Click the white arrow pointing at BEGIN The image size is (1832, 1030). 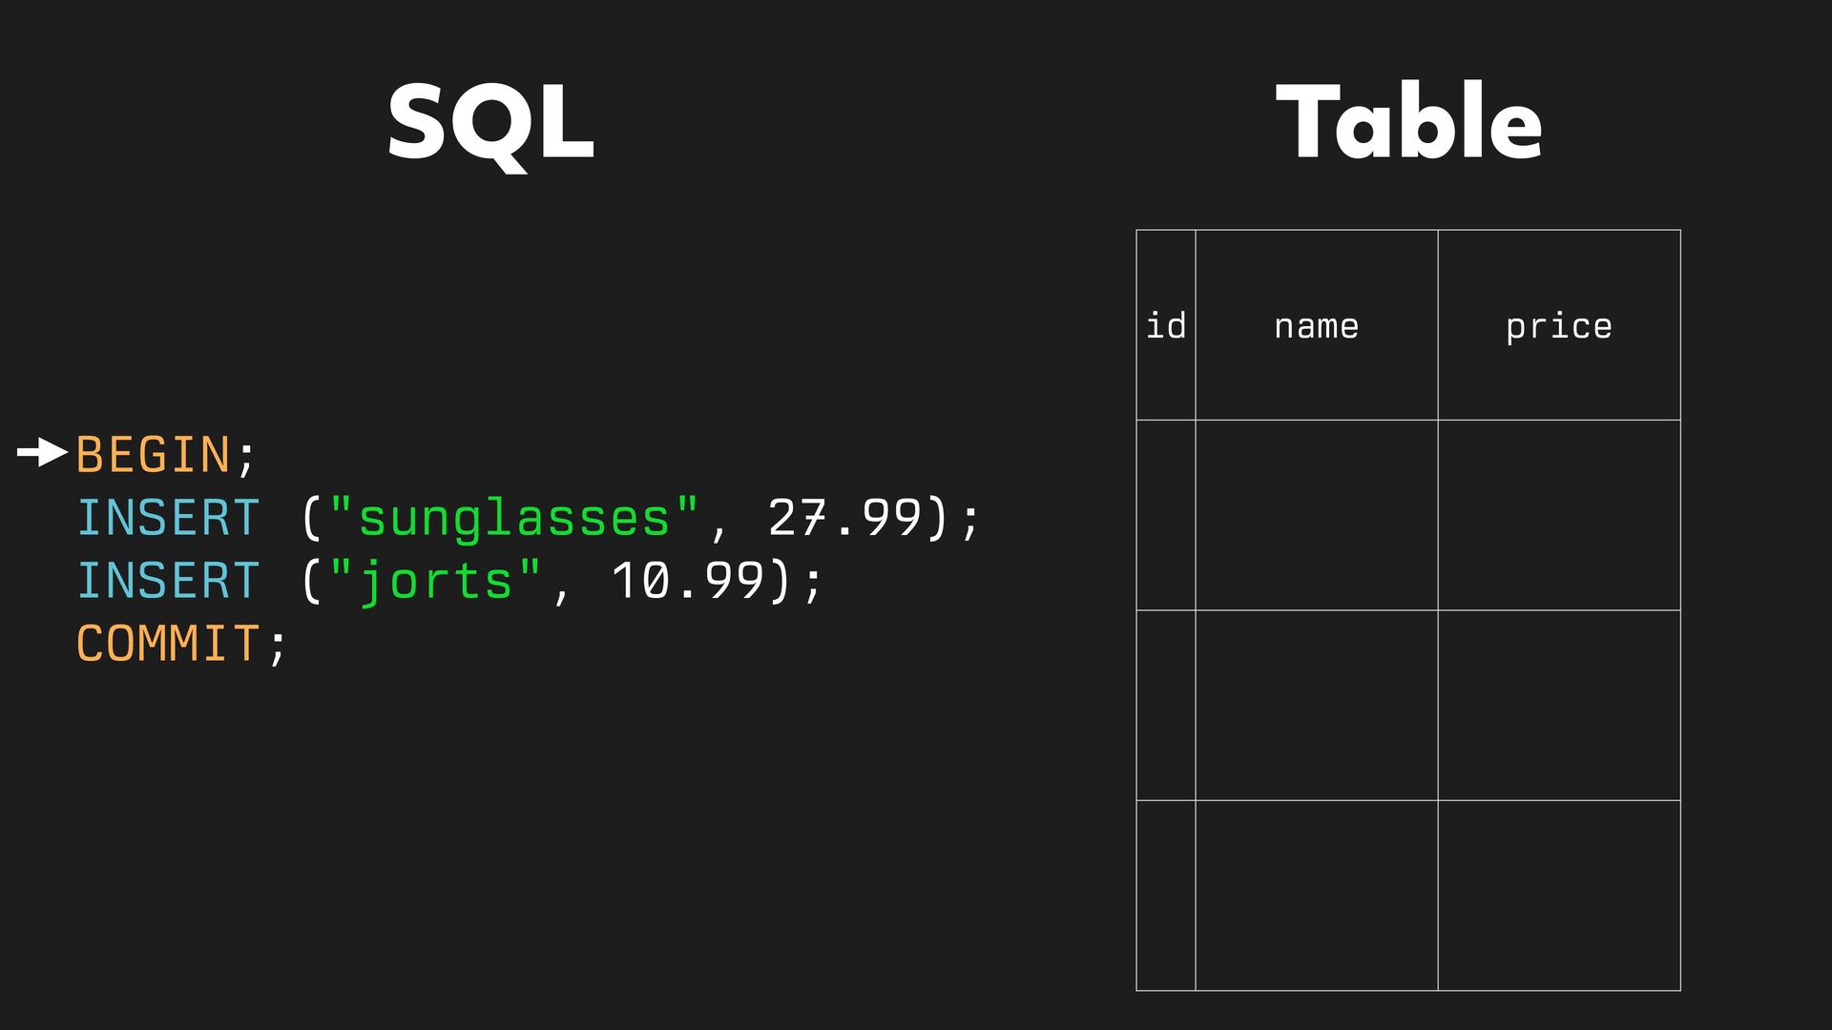pos(42,452)
